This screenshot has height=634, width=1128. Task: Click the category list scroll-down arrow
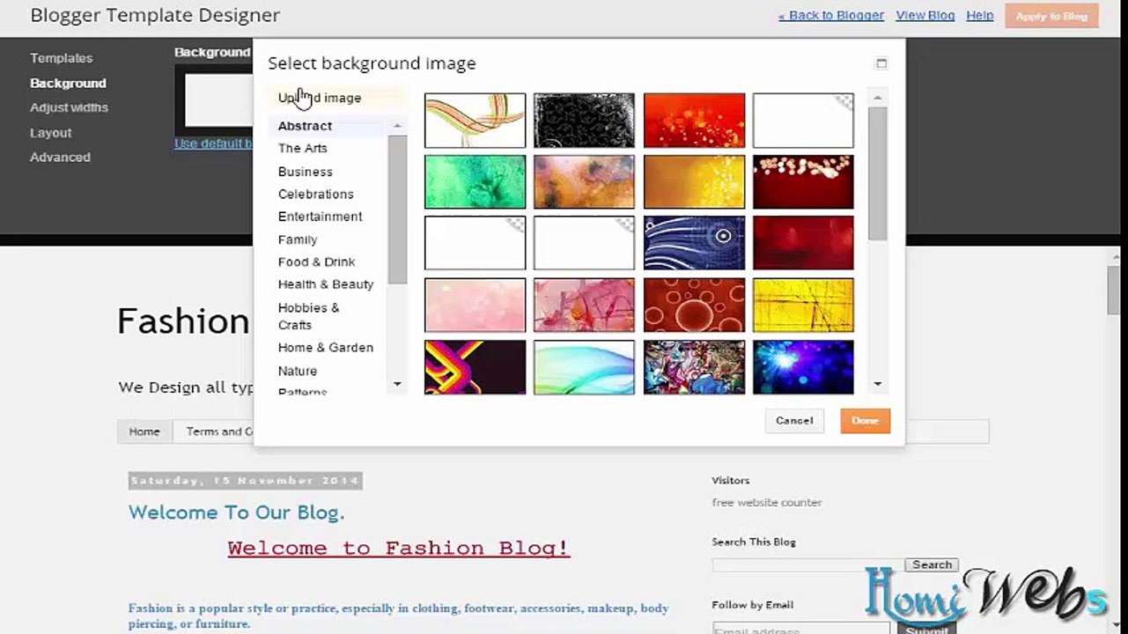tap(397, 384)
